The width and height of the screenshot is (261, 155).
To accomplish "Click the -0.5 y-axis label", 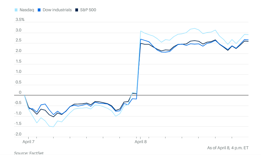I will pos(18,103).
